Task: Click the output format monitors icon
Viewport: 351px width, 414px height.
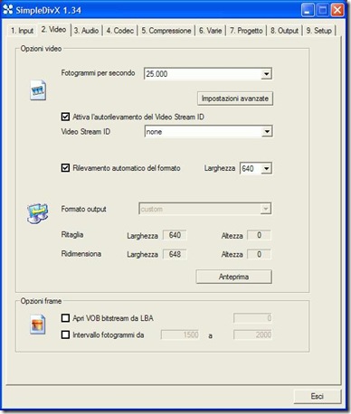Action: coord(38,213)
